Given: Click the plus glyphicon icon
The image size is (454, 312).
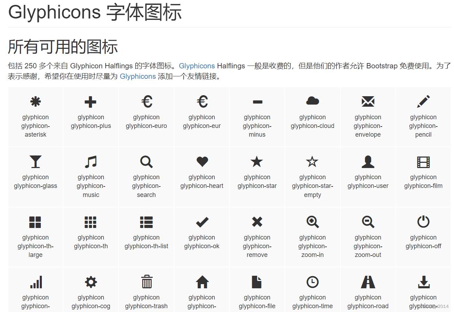Looking at the screenshot, I should point(91,102).
